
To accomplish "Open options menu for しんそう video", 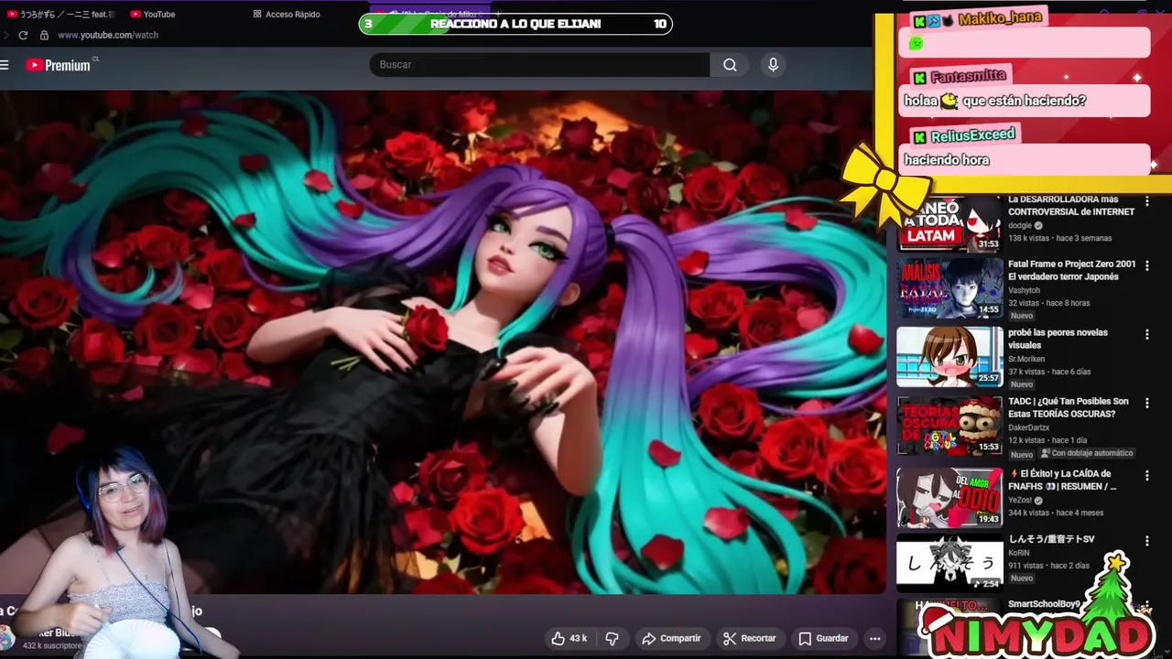I will (1146, 542).
